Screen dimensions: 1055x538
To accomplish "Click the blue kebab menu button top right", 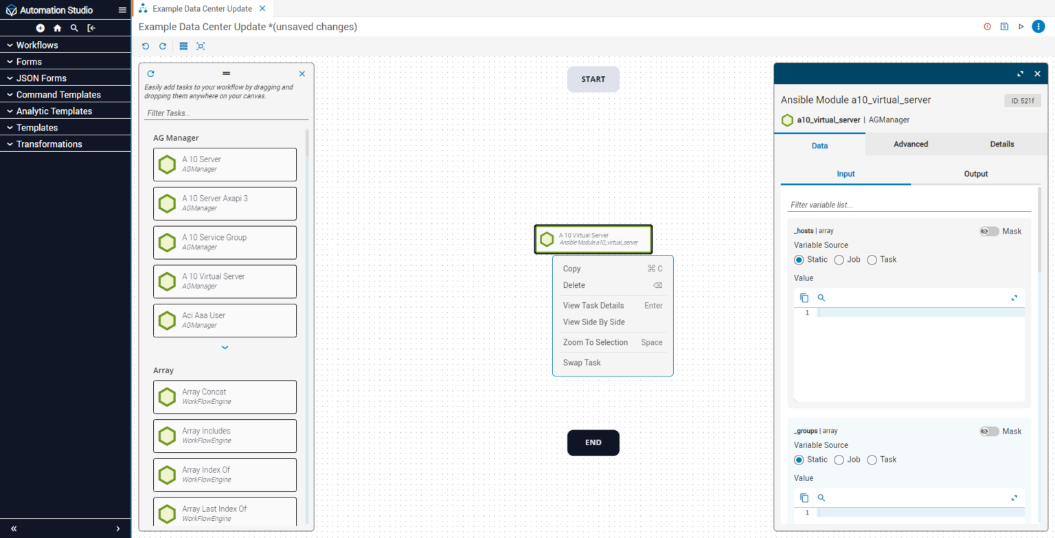I will click(1039, 26).
